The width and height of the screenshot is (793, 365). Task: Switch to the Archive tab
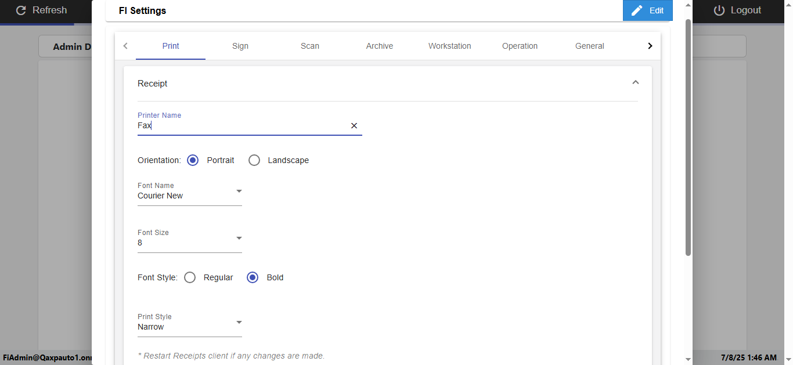click(x=380, y=46)
